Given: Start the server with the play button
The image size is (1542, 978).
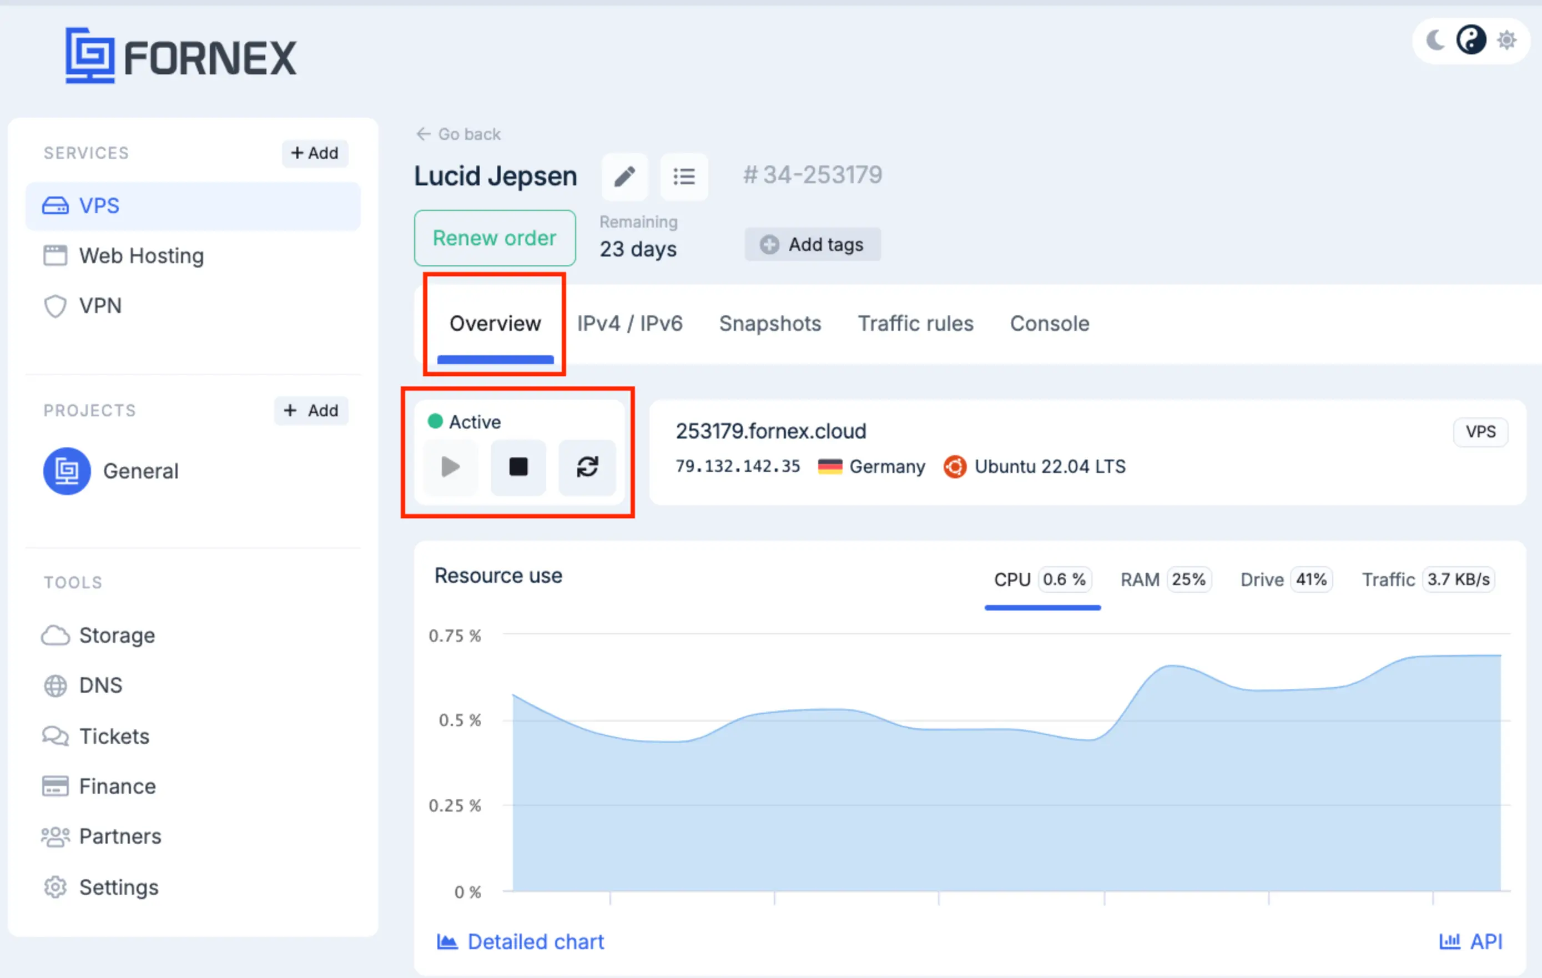Looking at the screenshot, I should pos(451,467).
